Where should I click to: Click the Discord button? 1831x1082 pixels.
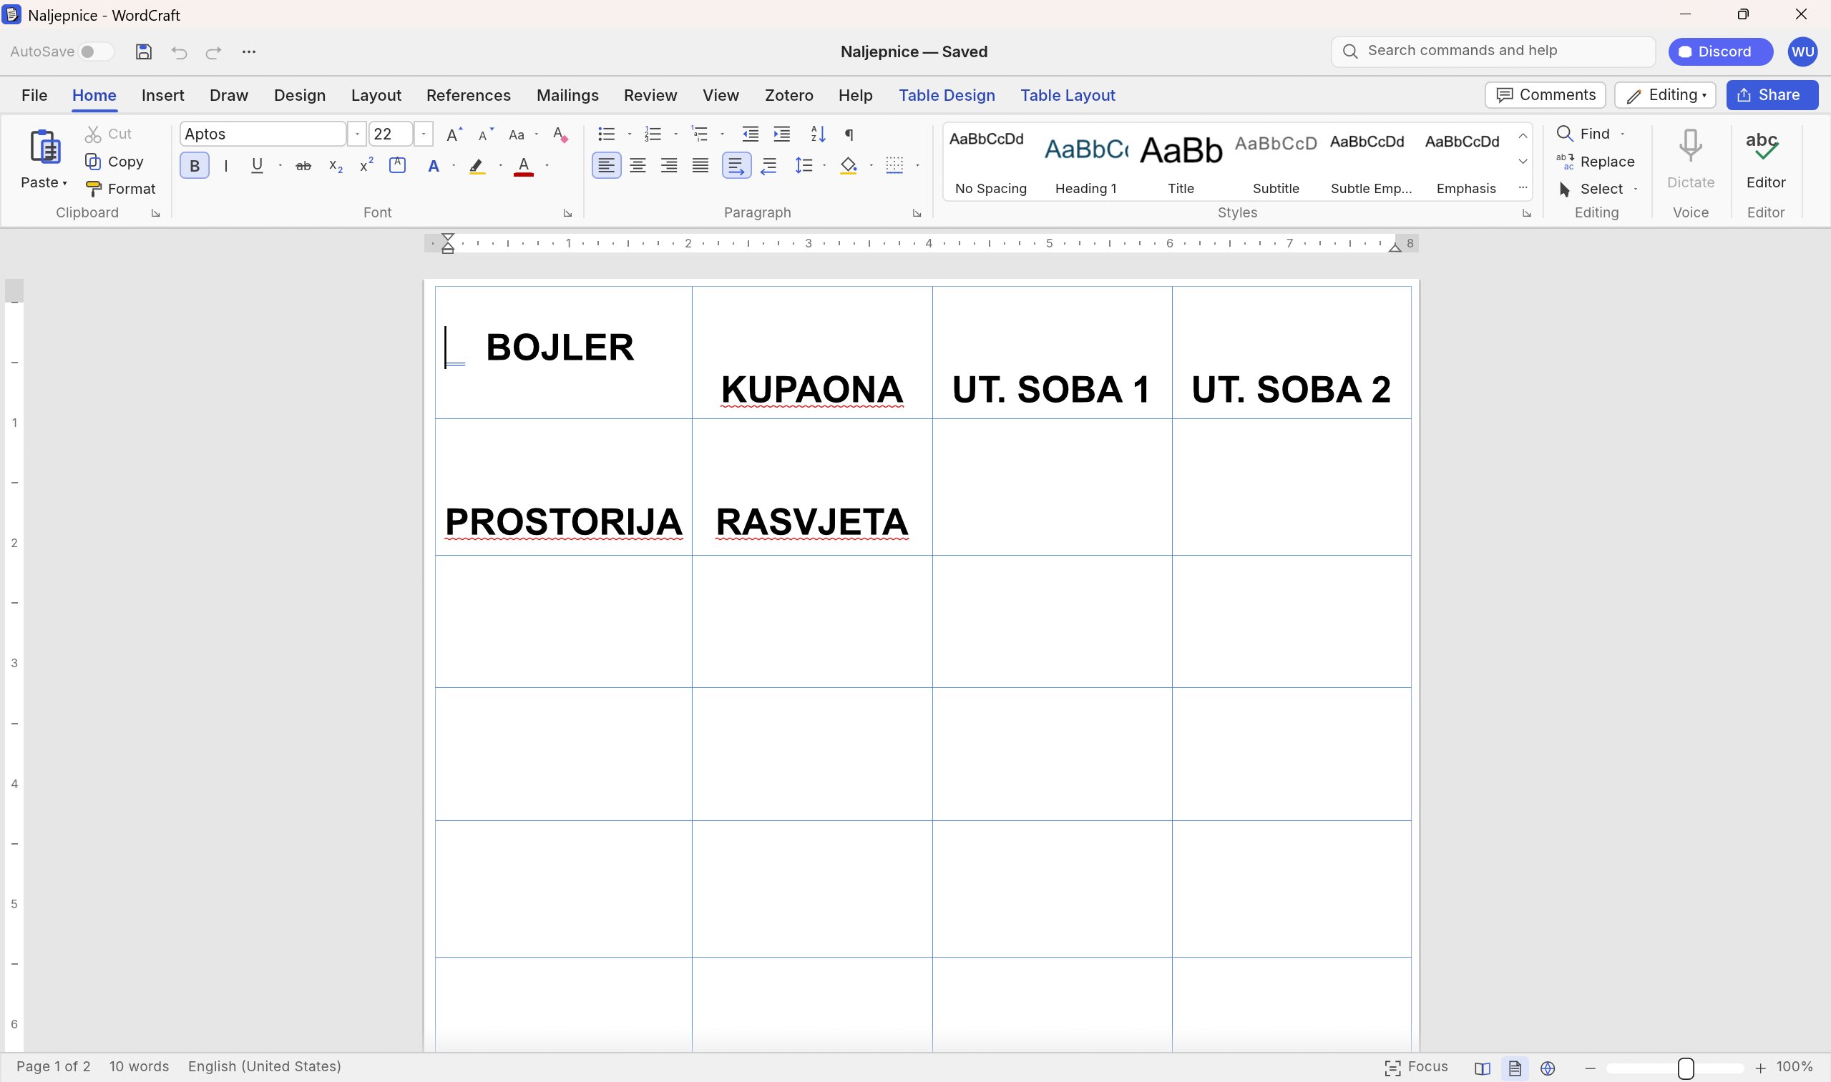tap(1720, 51)
